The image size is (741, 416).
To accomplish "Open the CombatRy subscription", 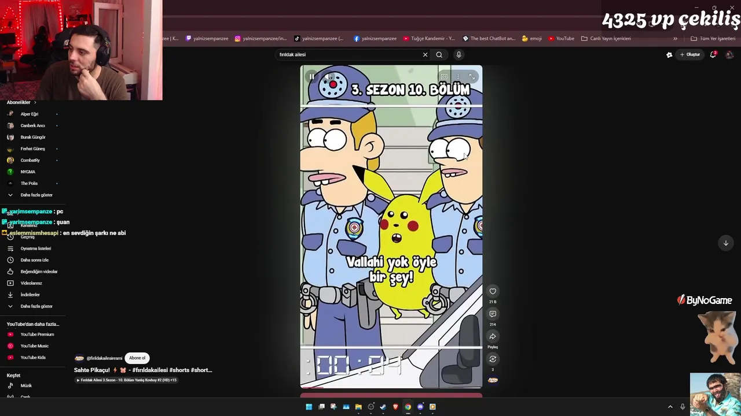I will [30, 160].
